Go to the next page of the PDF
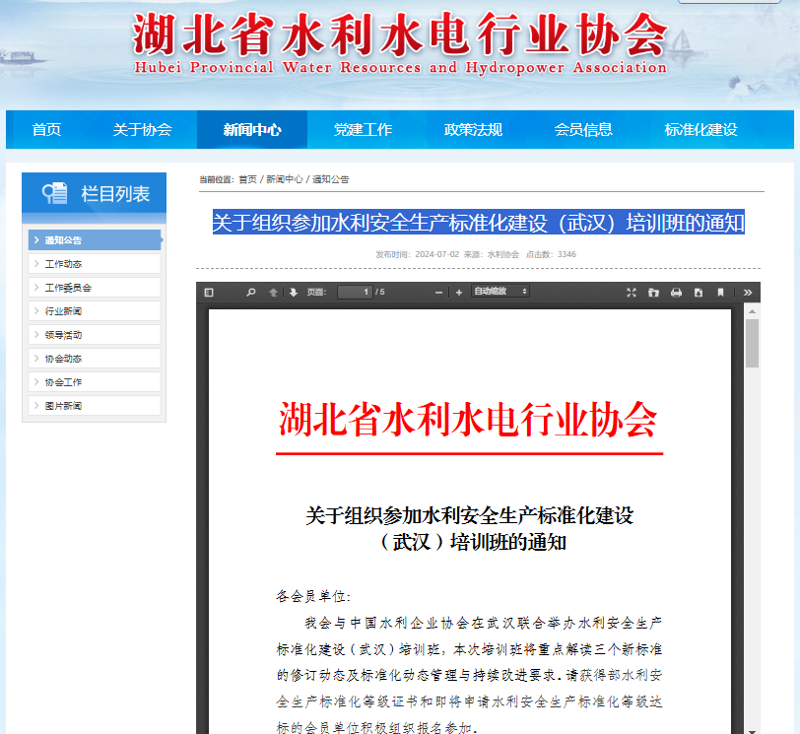 pos(292,291)
